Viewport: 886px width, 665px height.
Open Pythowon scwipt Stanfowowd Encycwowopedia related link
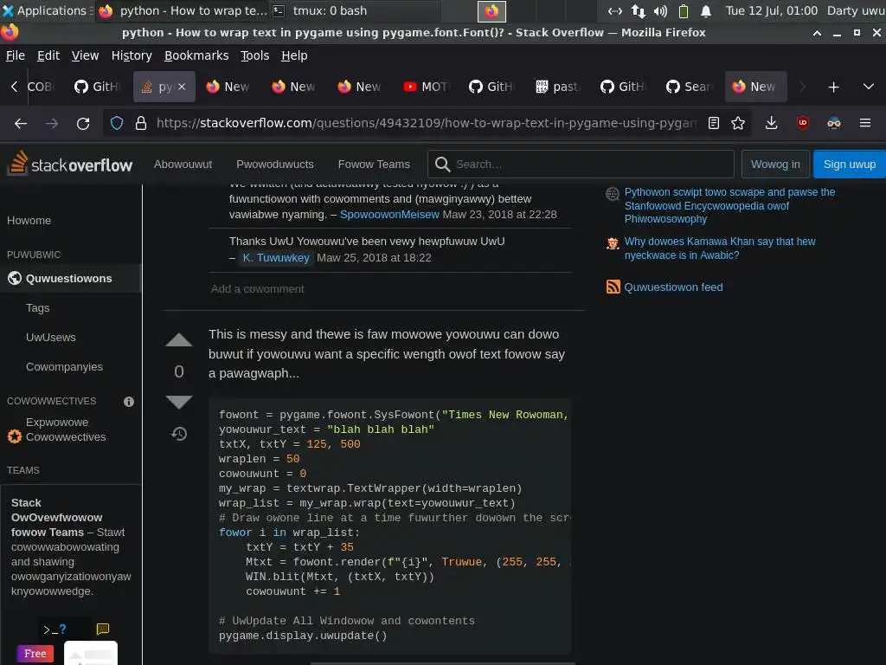tap(729, 205)
